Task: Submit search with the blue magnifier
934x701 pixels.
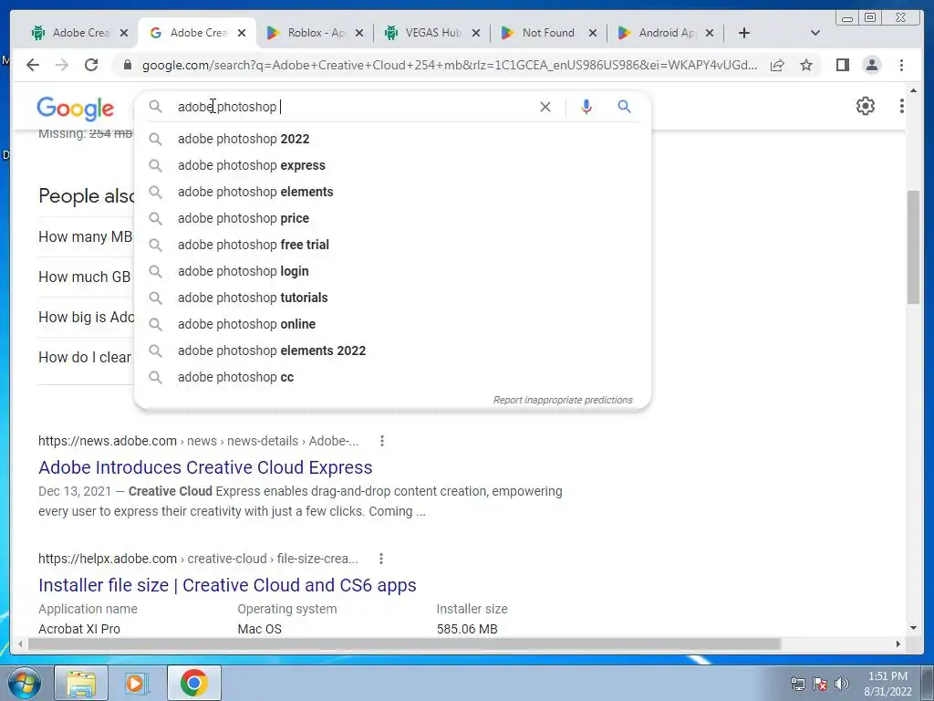Action: tap(624, 107)
